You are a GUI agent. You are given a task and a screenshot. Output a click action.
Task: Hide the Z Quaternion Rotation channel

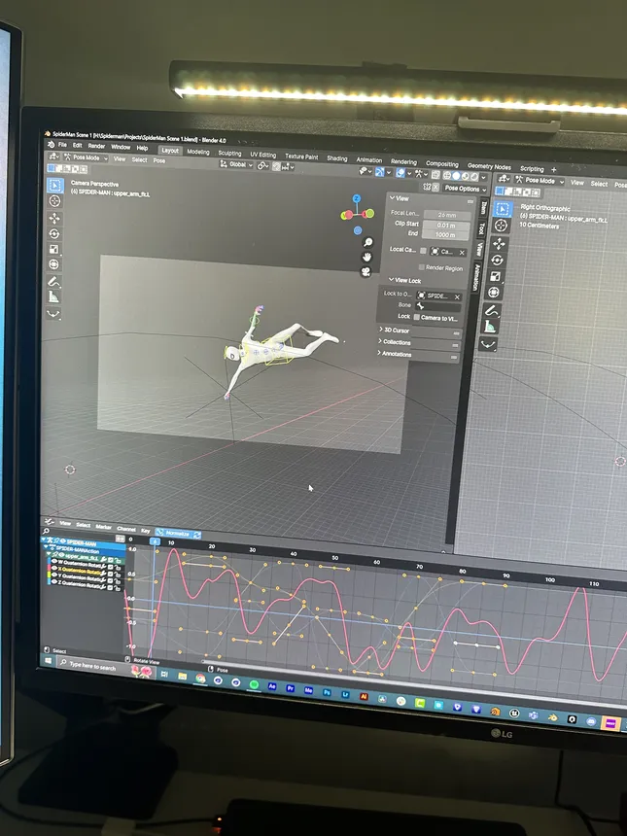(54, 581)
